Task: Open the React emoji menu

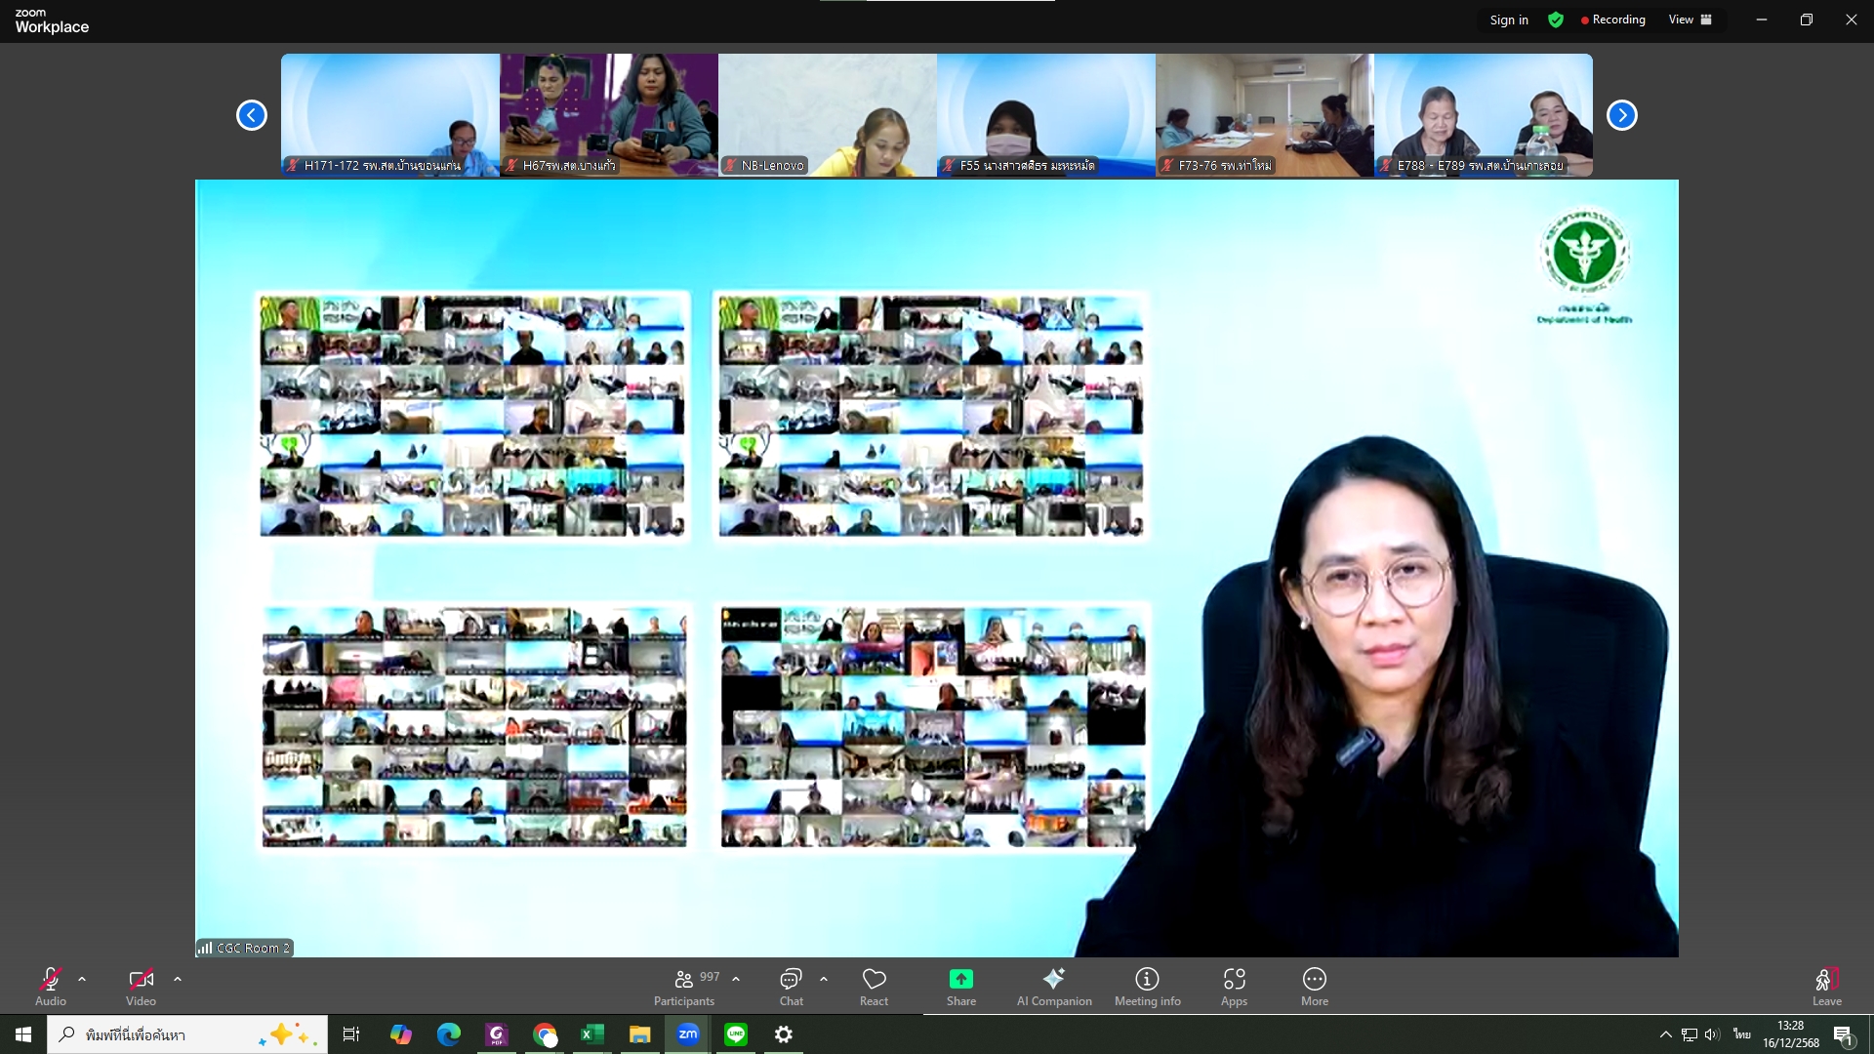Action: click(874, 986)
